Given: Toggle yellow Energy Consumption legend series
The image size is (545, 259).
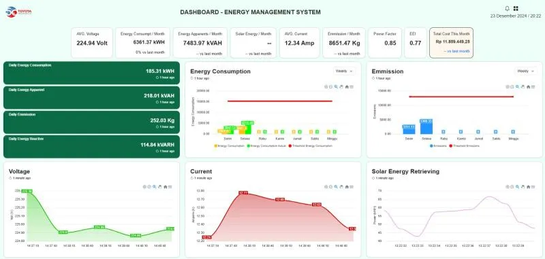Looking at the screenshot, I should coord(230,146).
